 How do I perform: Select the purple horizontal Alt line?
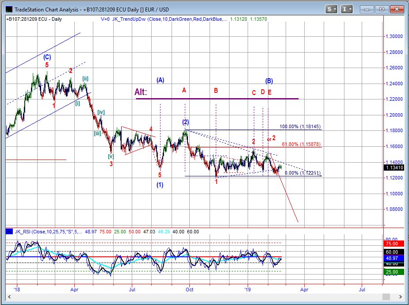[217, 99]
